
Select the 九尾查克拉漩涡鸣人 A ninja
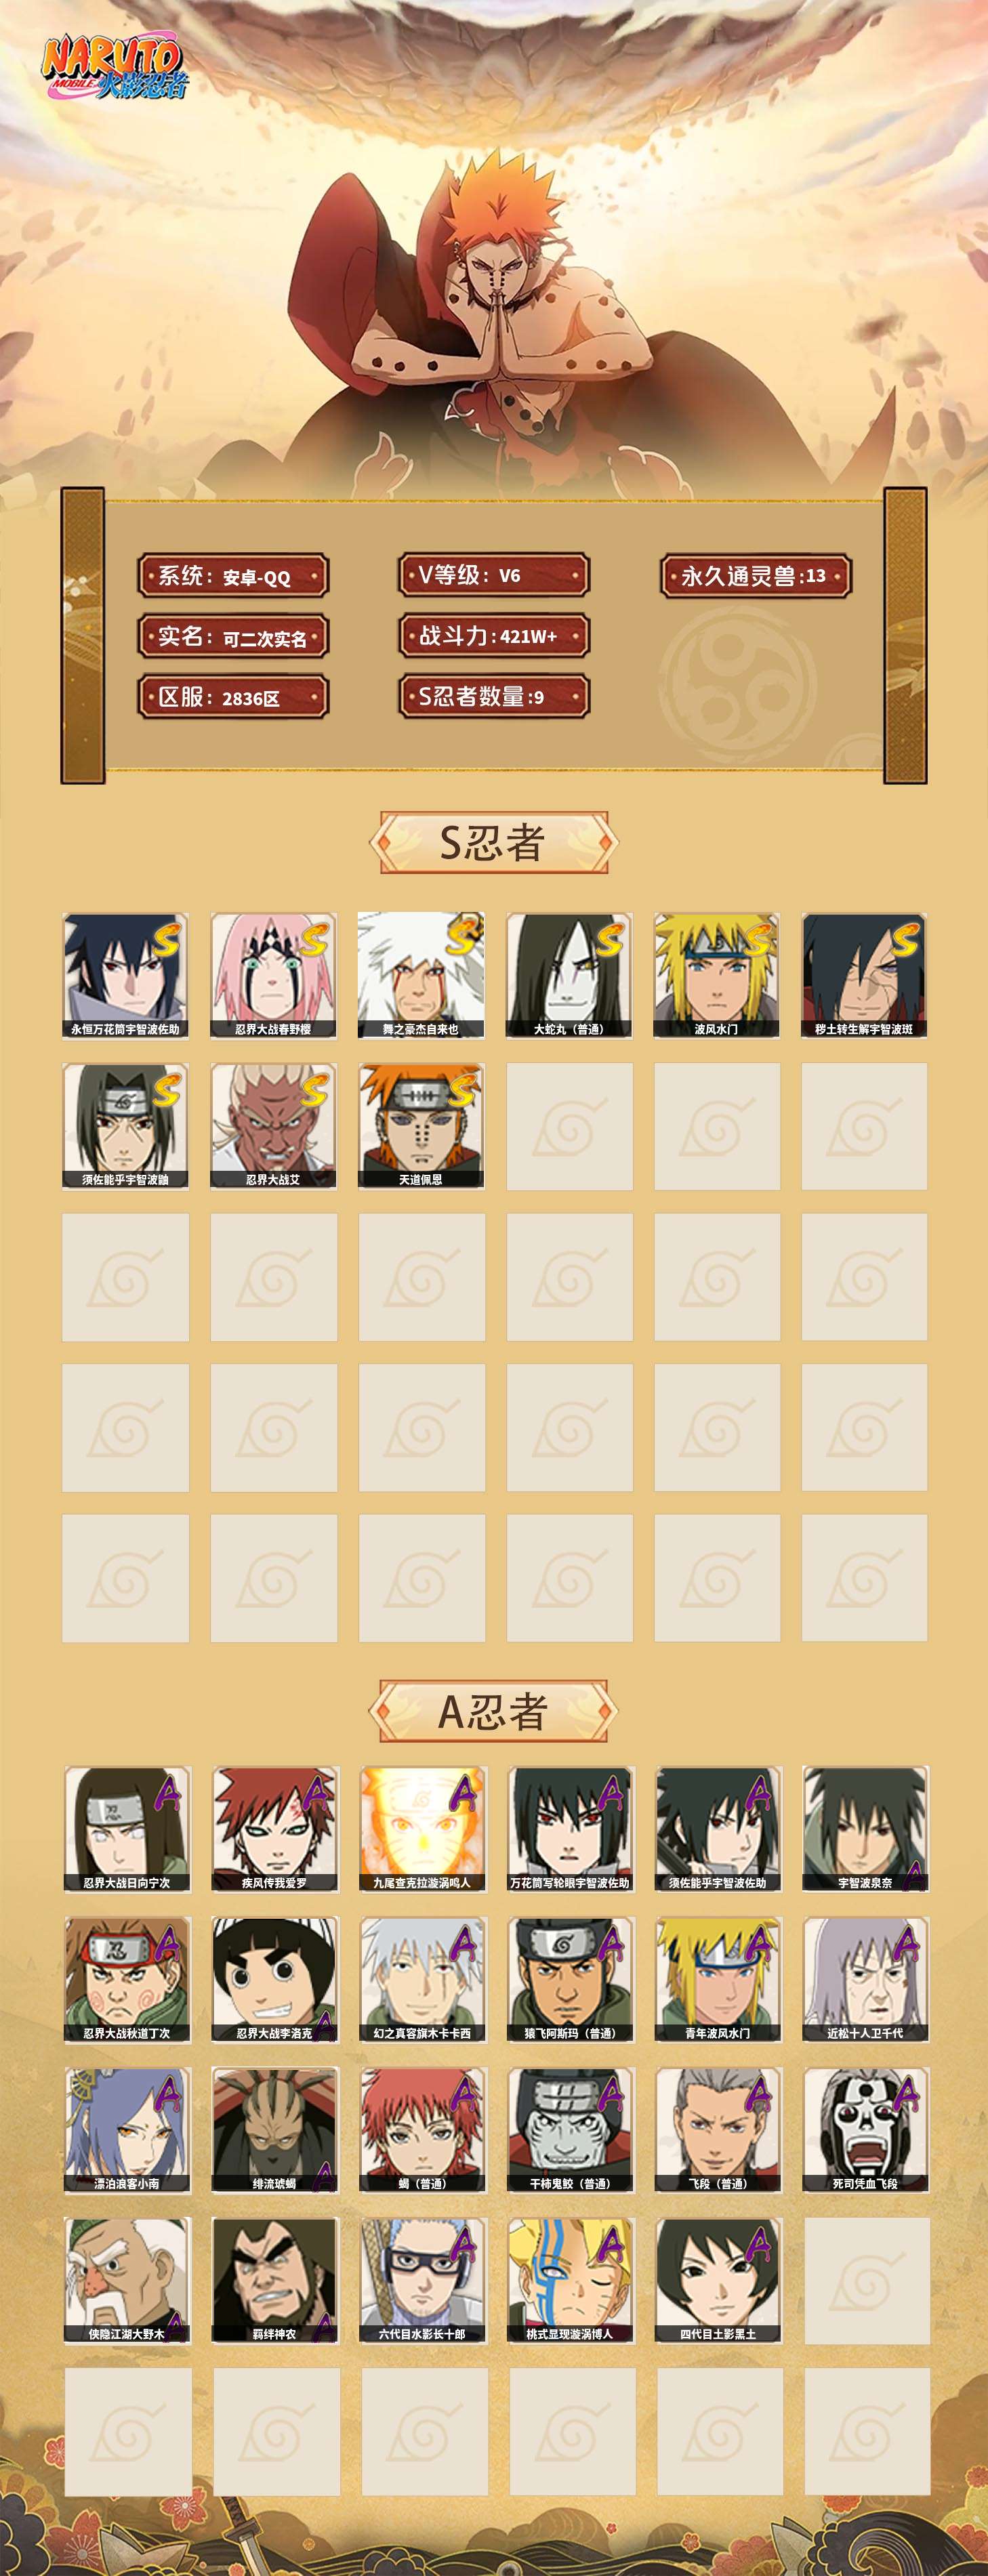coord(423,1829)
